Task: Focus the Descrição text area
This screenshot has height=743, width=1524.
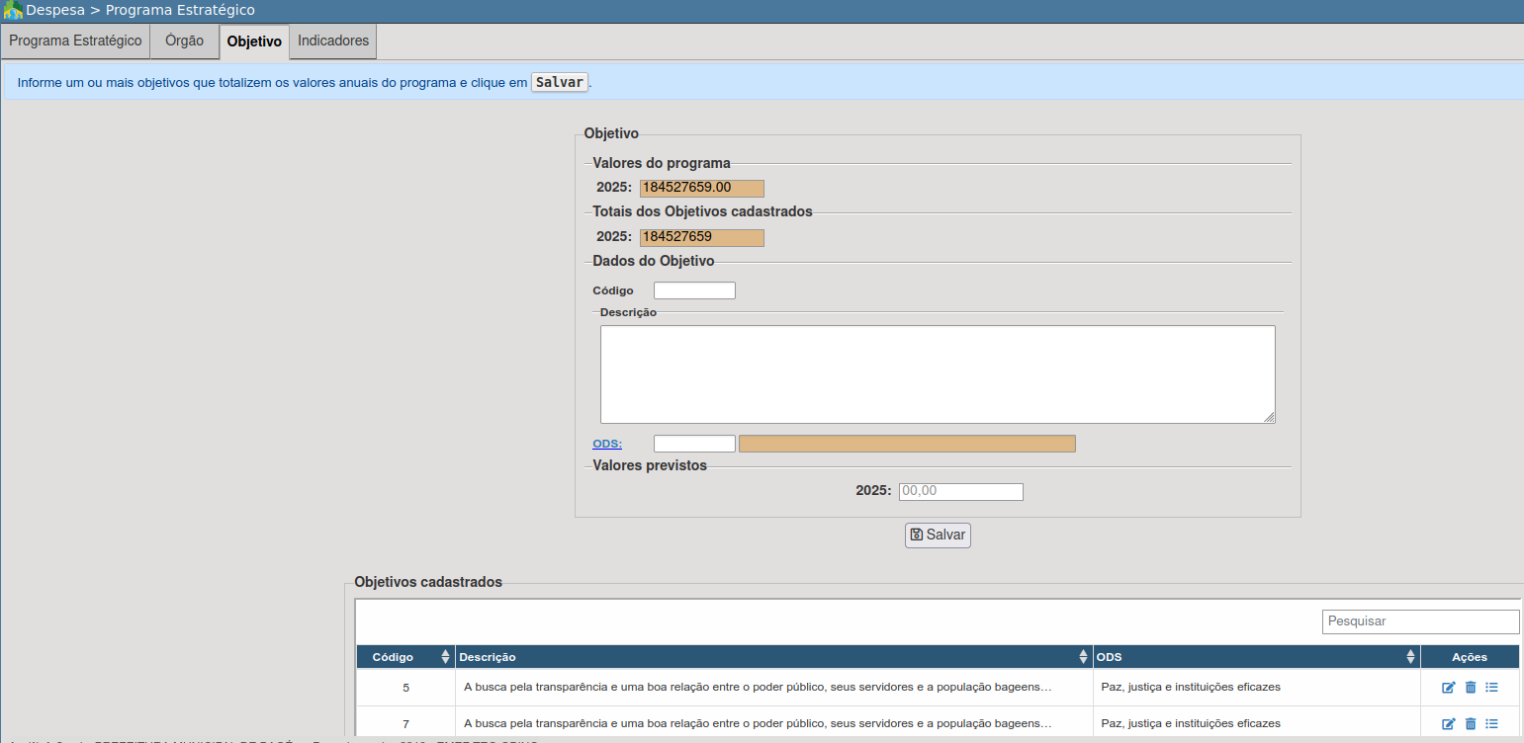Action: click(x=937, y=374)
